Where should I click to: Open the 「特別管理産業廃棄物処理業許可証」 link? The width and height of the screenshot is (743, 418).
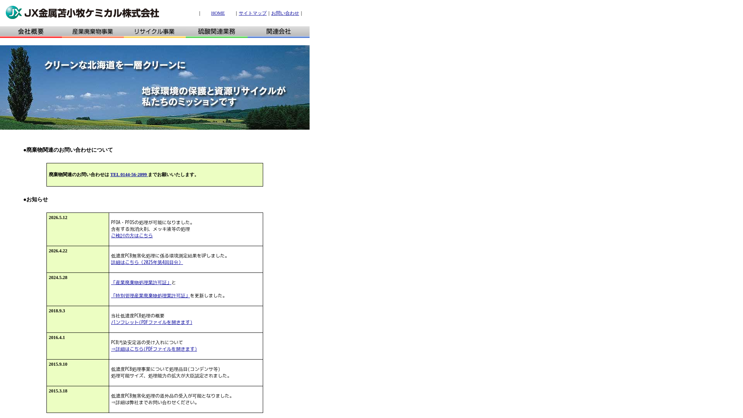coord(151,296)
